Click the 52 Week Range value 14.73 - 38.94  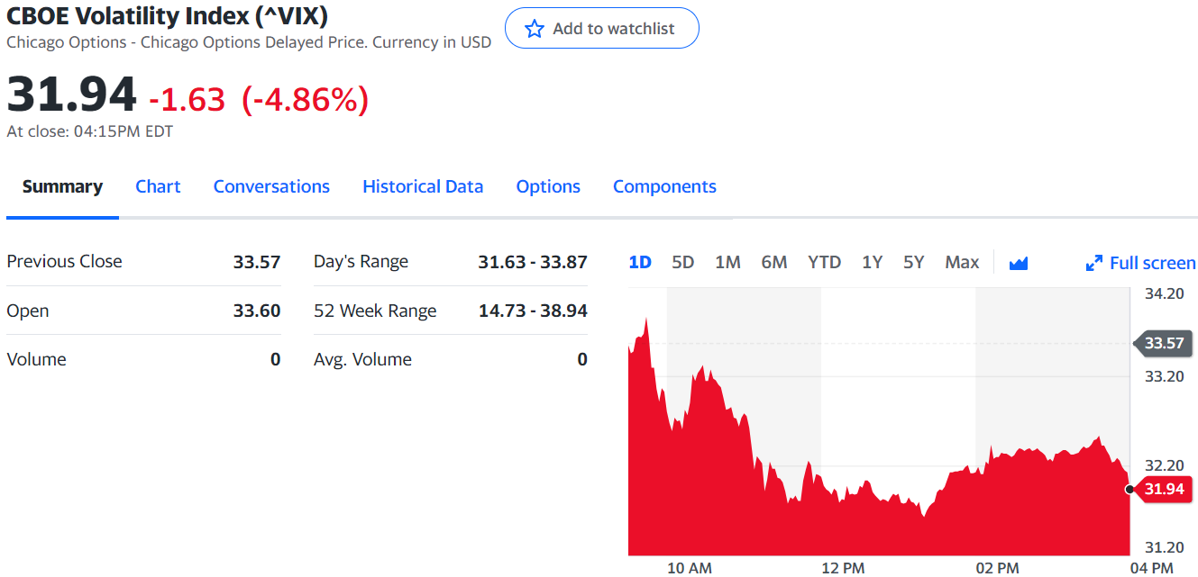point(533,311)
